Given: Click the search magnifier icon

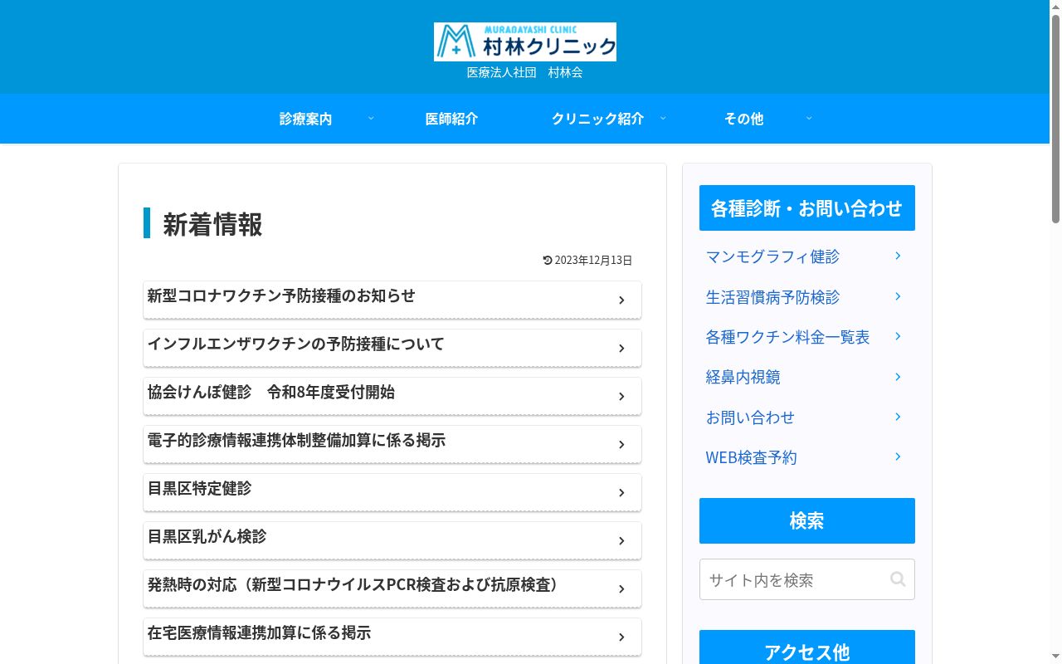Looking at the screenshot, I should click(898, 579).
